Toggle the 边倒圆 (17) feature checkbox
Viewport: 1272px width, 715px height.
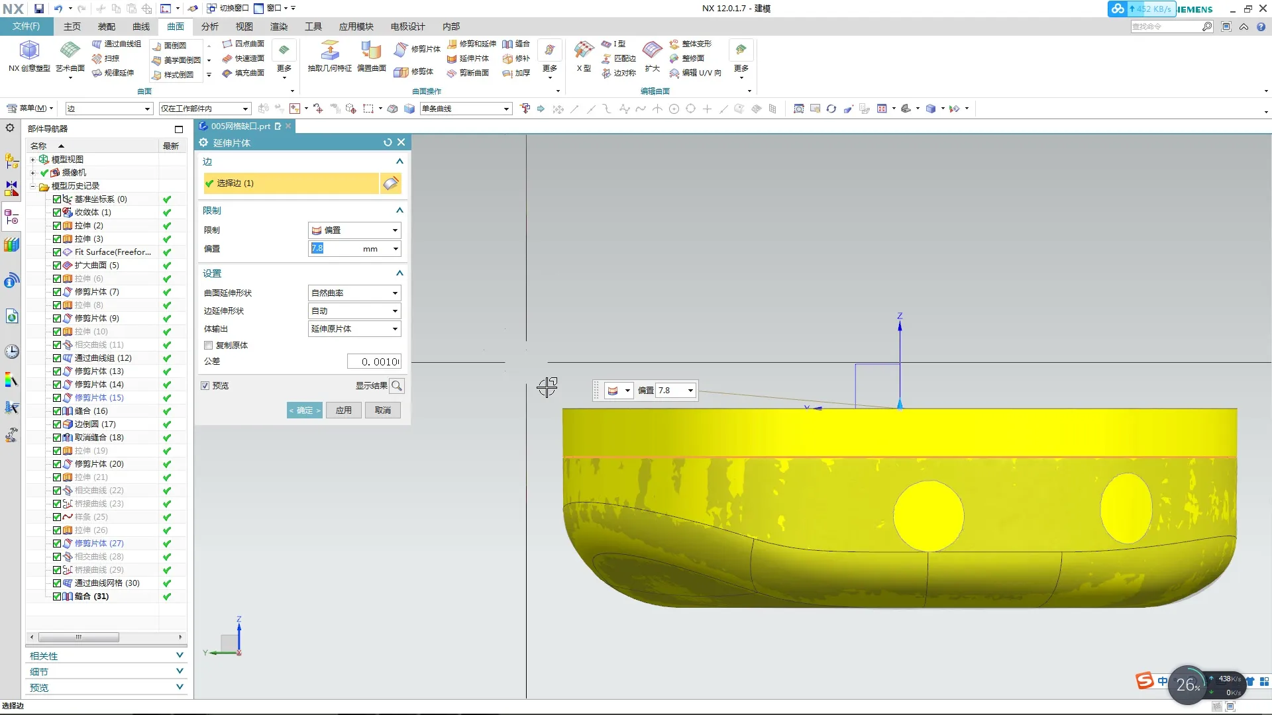pos(57,424)
